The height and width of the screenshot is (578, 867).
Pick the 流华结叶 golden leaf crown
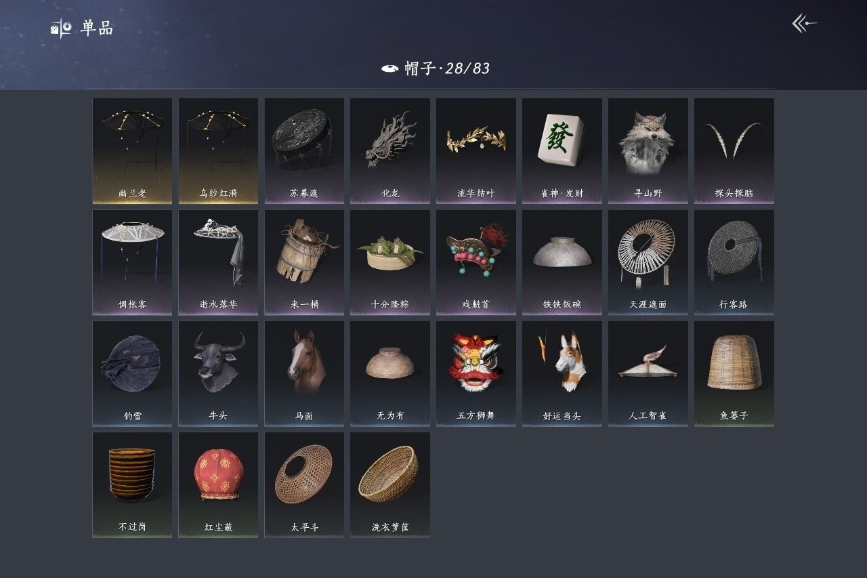pos(475,150)
